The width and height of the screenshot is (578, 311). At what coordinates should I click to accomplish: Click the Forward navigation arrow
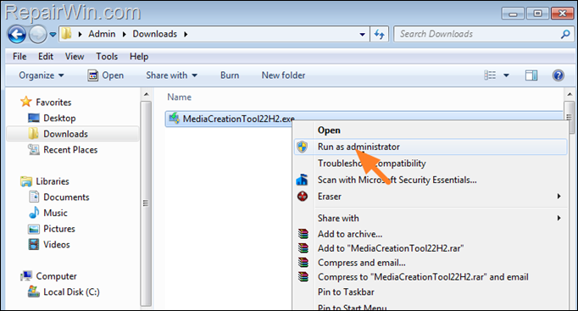37,34
